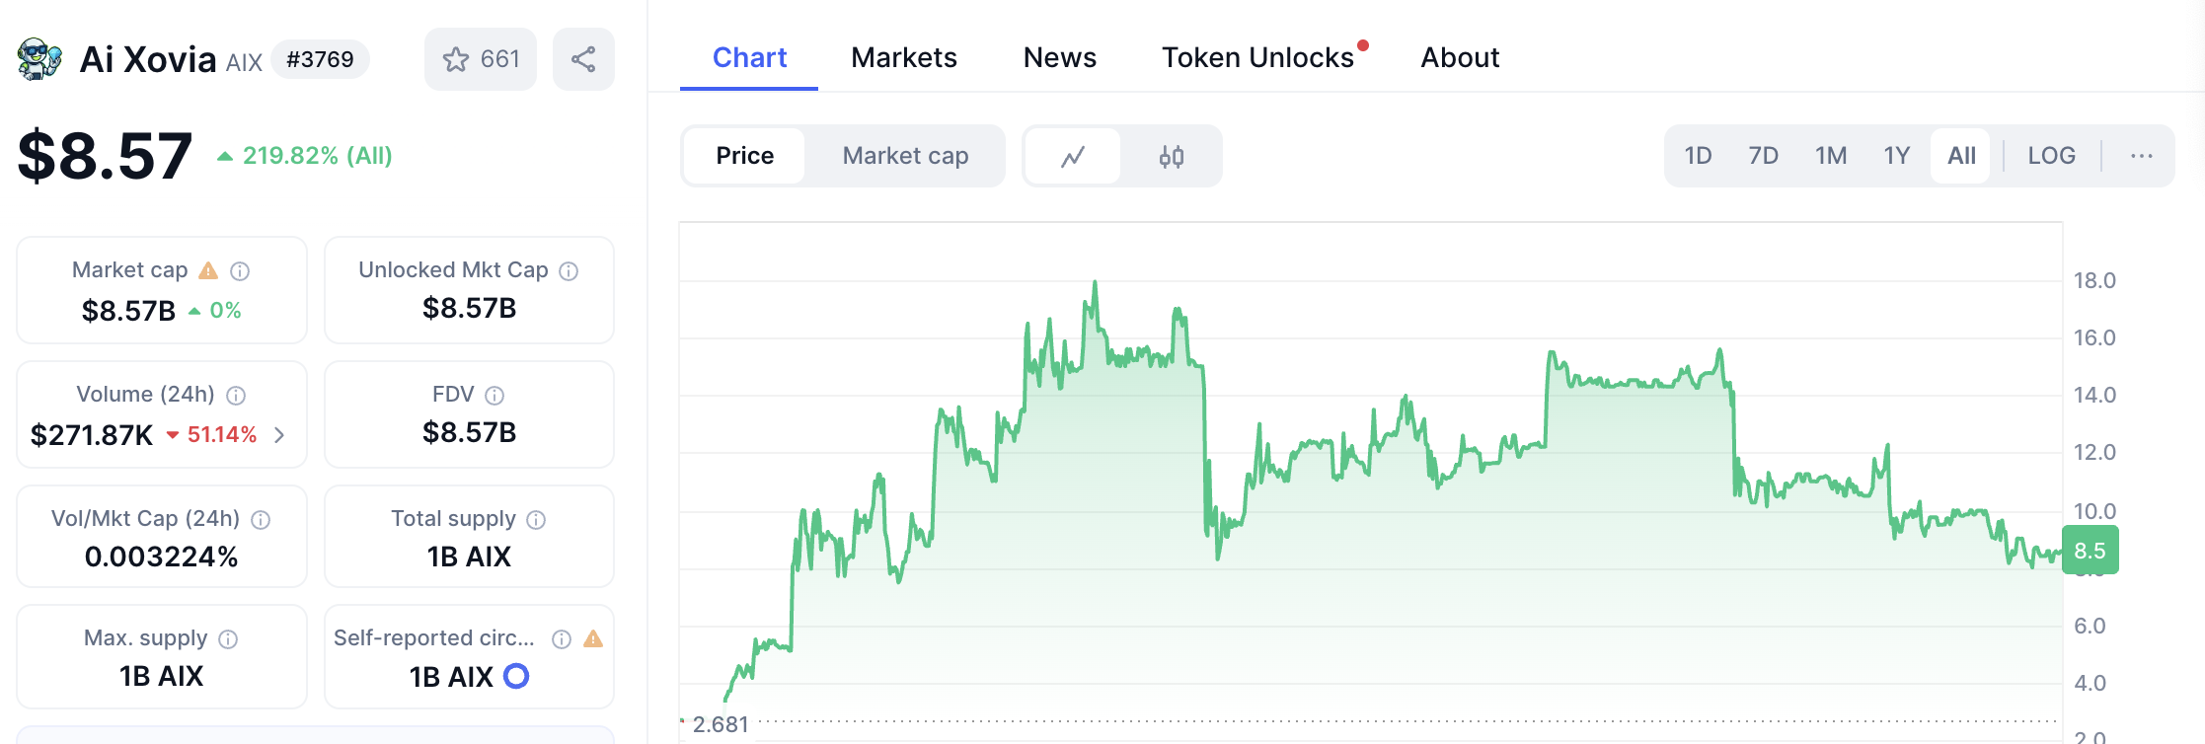Click warning triangle beside Self-reported circ
The width and height of the screenshot is (2205, 744).
tap(593, 638)
